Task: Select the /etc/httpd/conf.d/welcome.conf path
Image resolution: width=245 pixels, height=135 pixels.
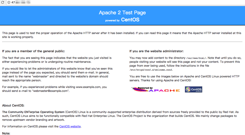Action: coord(151,70)
